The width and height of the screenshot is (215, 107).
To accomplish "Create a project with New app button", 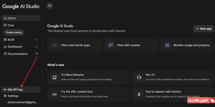I will point(203,29).
